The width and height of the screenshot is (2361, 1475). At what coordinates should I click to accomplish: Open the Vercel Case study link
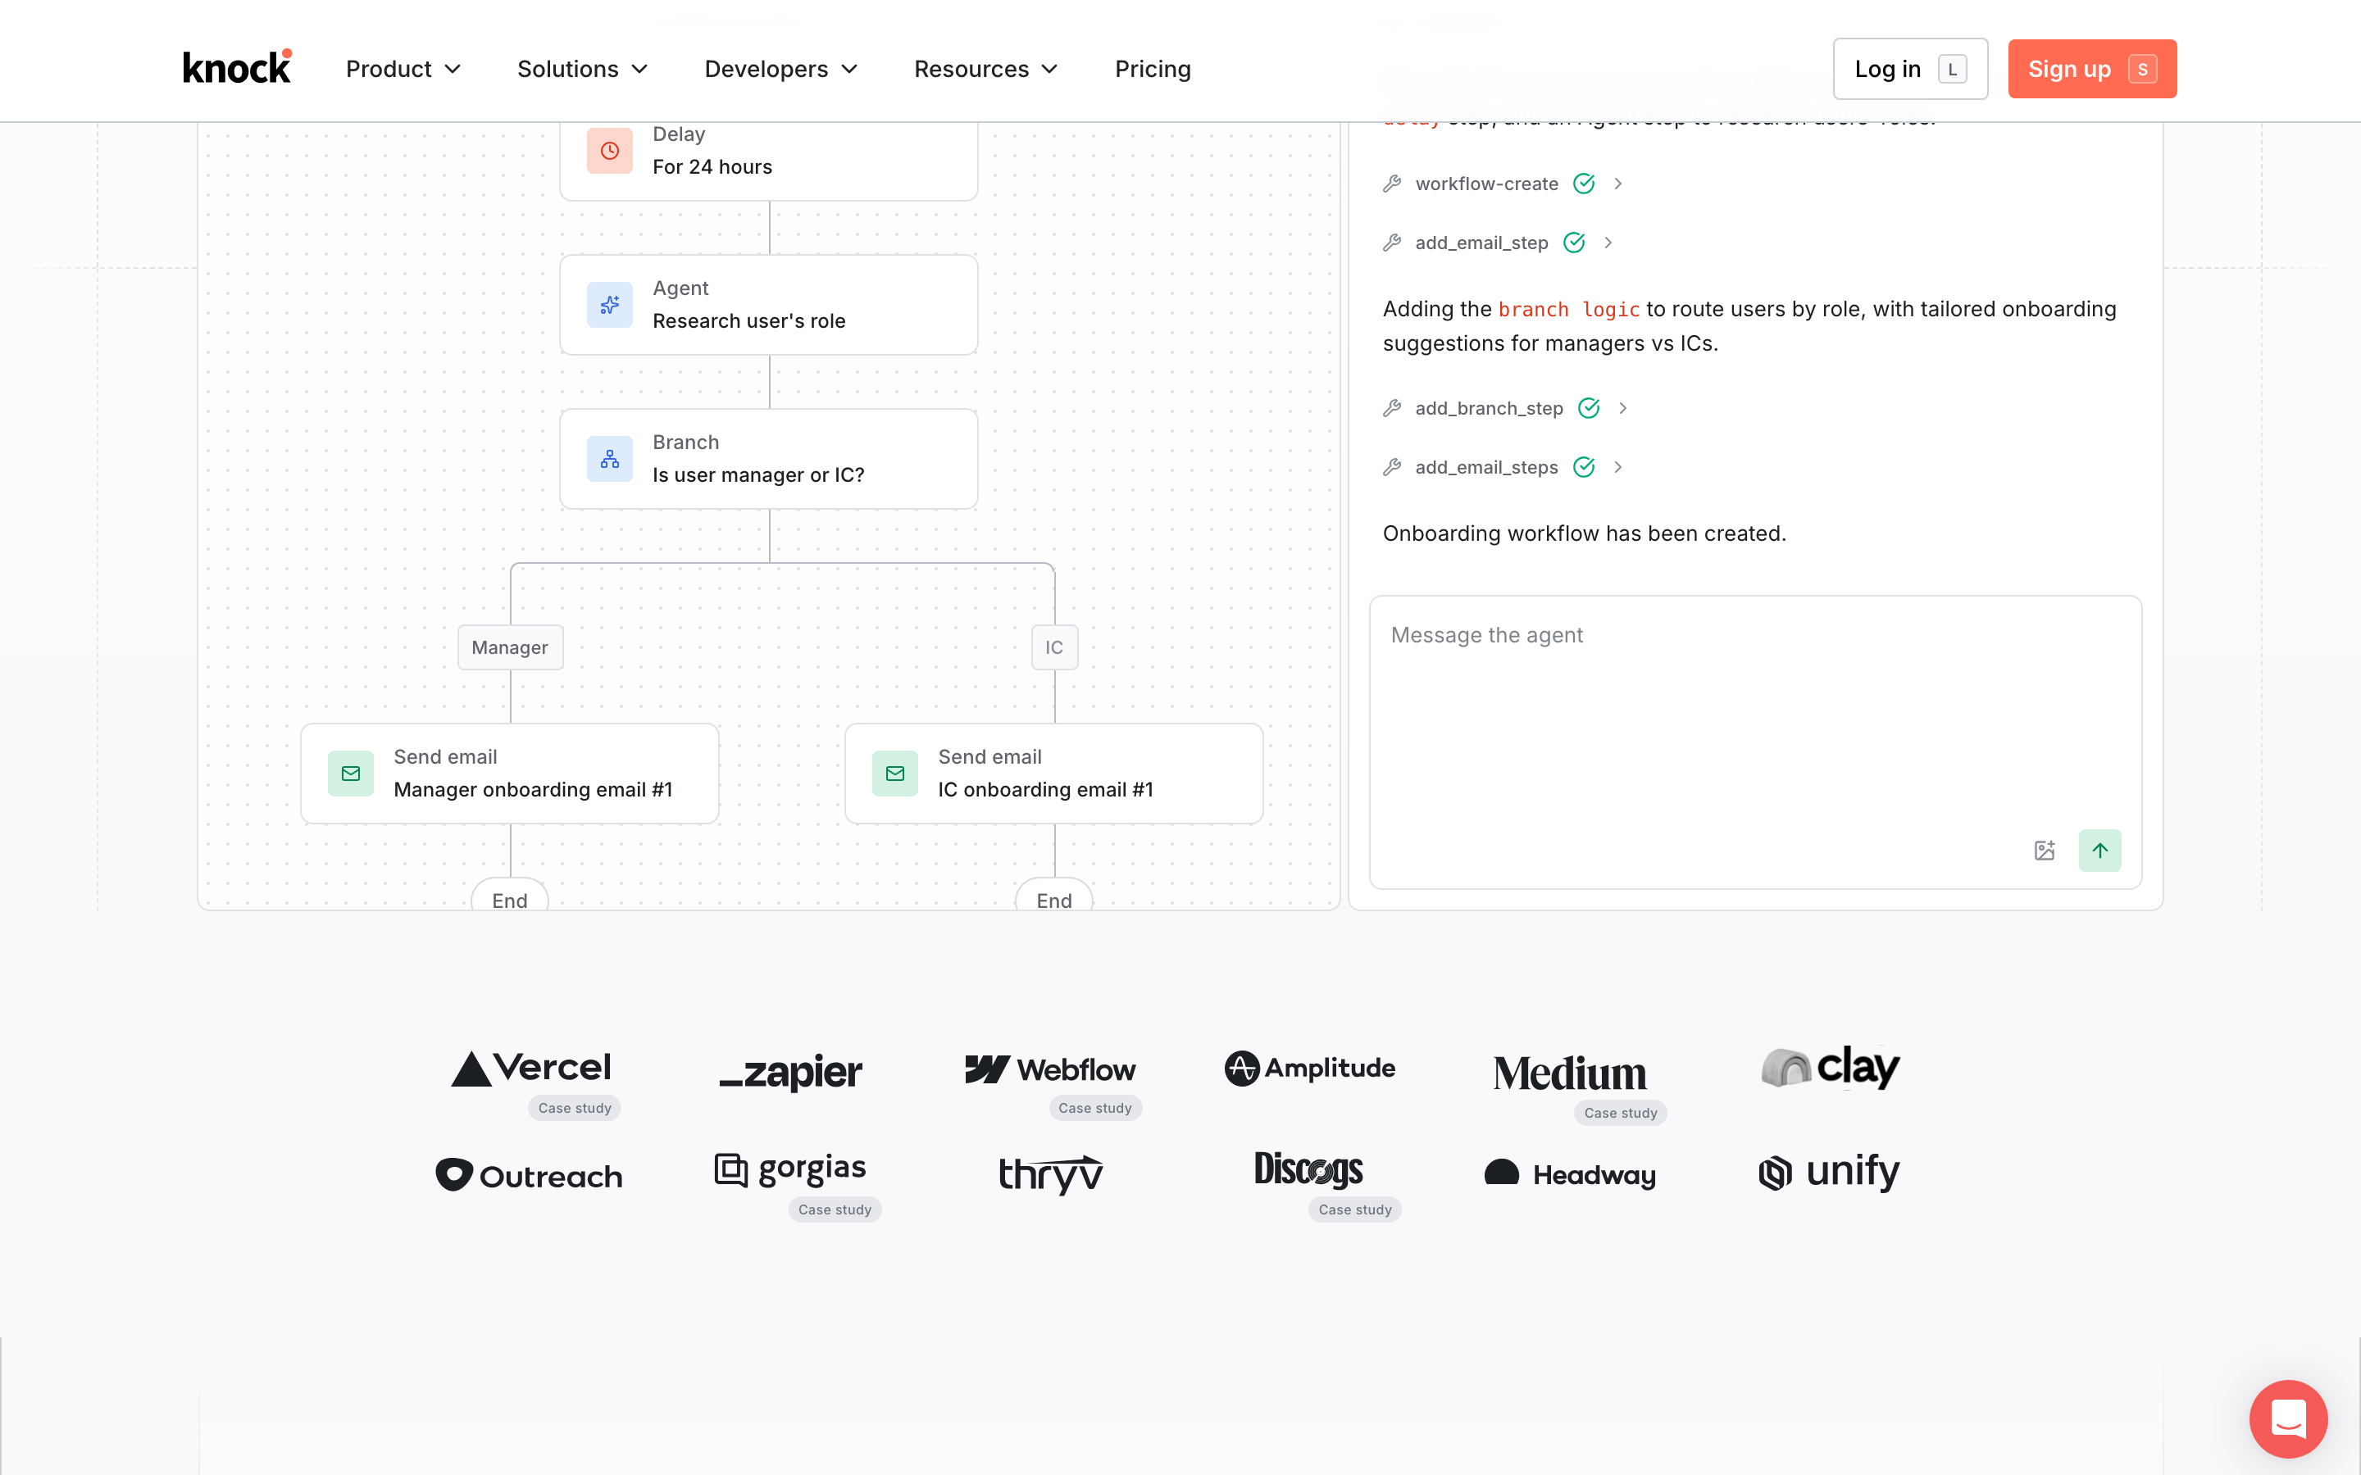pos(575,1108)
